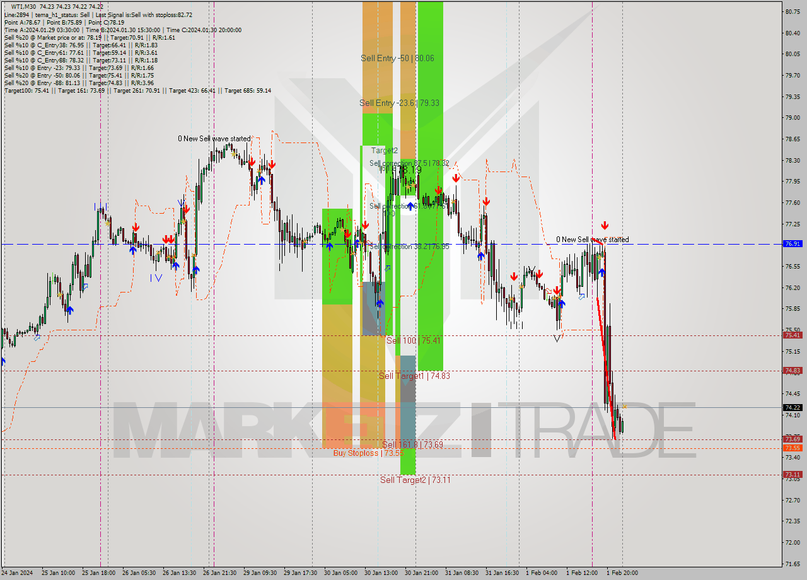Click the '1 Feb 04:00' time axis label
Screen dimensions: 807x580
pos(542,573)
